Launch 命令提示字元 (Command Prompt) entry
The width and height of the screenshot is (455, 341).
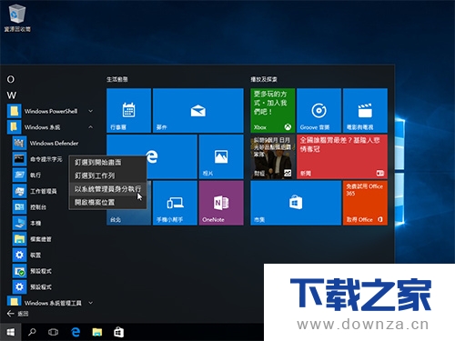point(38,159)
